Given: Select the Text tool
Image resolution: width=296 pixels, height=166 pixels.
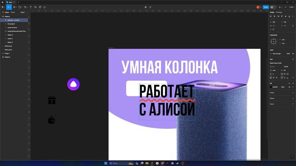Looking at the screenshot, I should (31, 7).
